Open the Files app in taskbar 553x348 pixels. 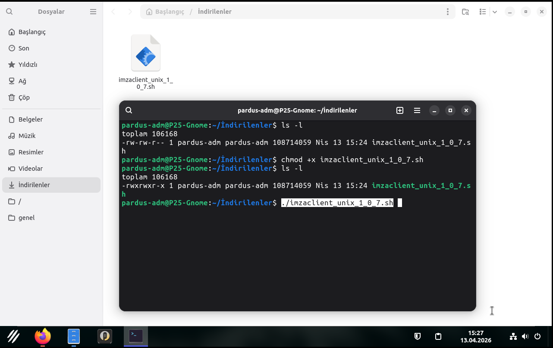tap(74, 336)
